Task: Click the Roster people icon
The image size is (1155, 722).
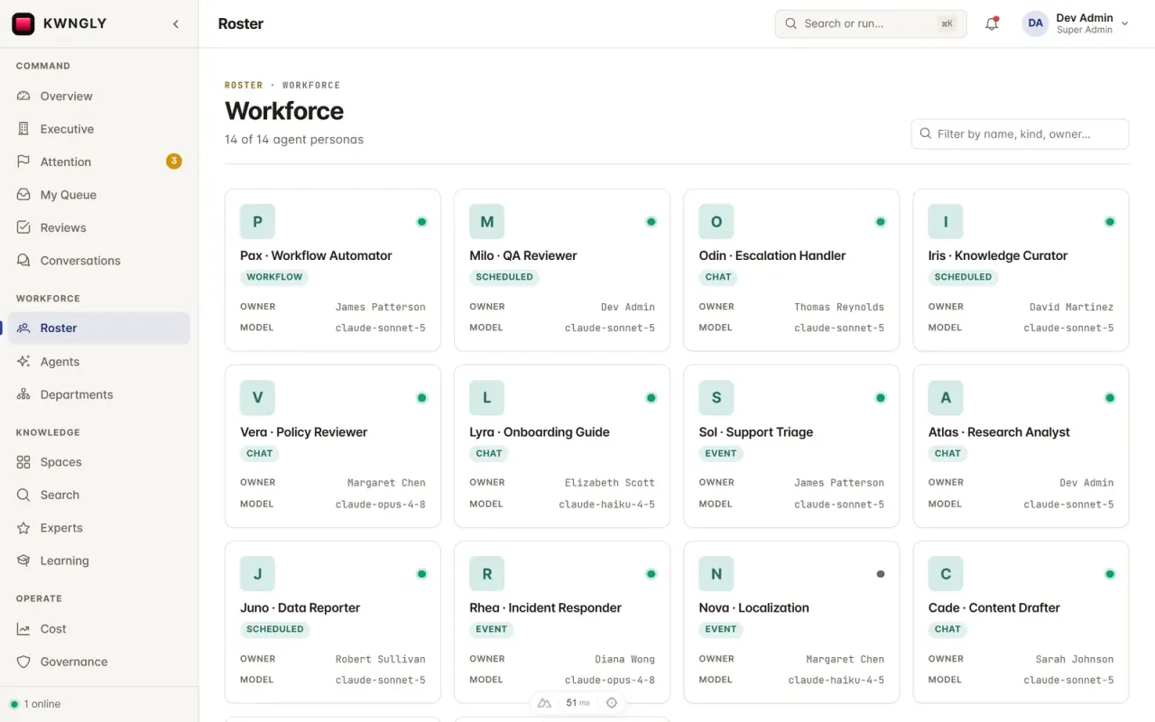Action: tap(23, 329)
